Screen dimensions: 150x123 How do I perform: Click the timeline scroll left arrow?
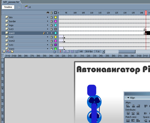pyautogui.click(x=103, y=52)
